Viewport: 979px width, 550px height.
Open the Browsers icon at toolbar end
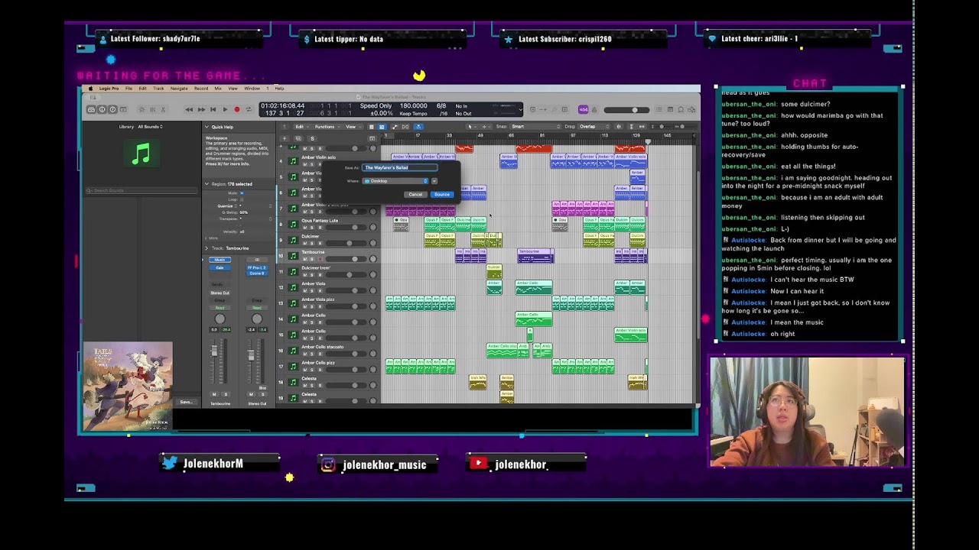[x=691, y=109]
